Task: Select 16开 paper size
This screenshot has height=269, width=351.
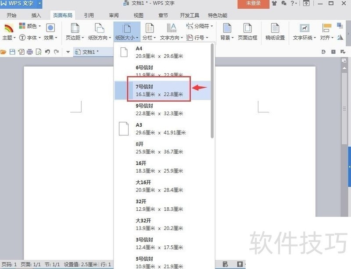Action: pyautogui.click(x=162, y=167)
